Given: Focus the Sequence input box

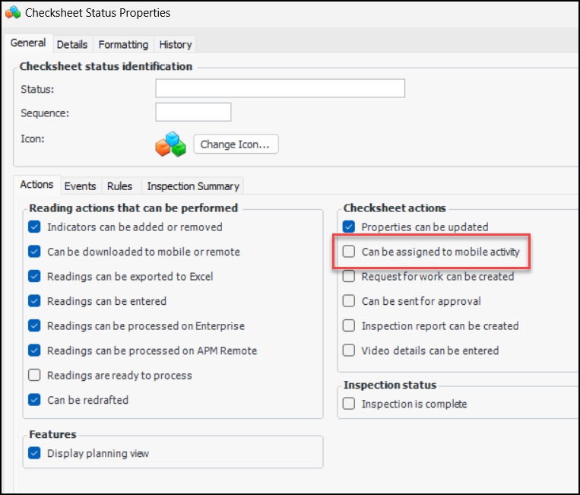Looking at the screenshot, I should pos(193,113).
